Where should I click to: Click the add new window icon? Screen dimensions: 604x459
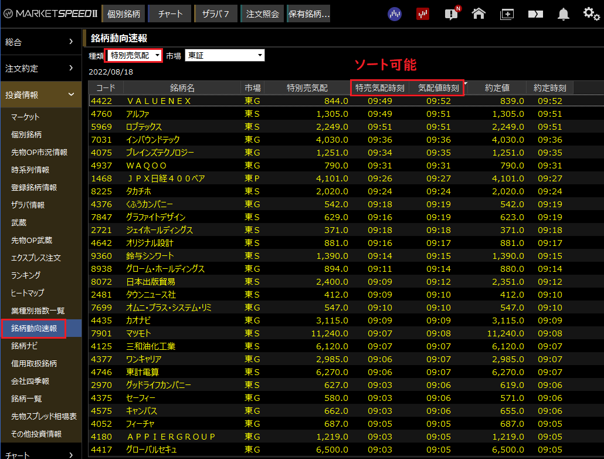[x=507, y=14]
